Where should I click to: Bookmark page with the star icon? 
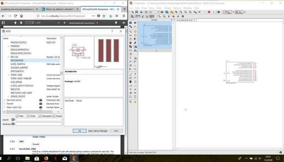pyautogui.click(x=104, y=16)
